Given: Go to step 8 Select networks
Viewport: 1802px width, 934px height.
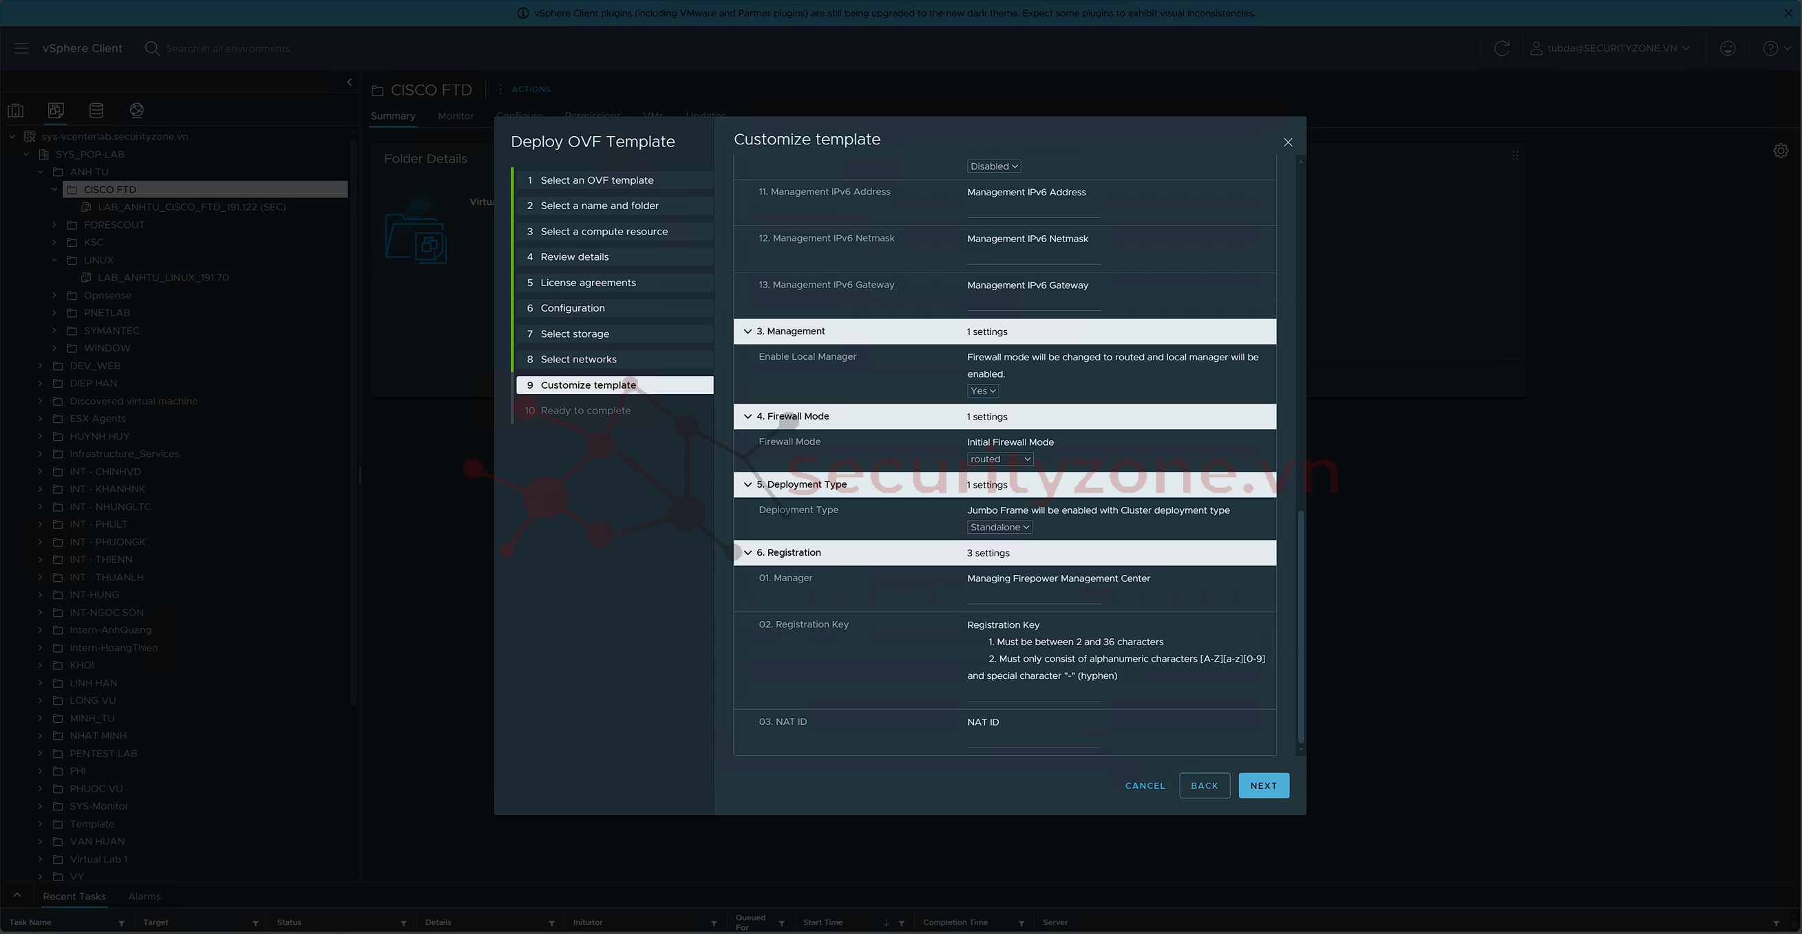Looking at the screenshot, I should tap(577, 359).
